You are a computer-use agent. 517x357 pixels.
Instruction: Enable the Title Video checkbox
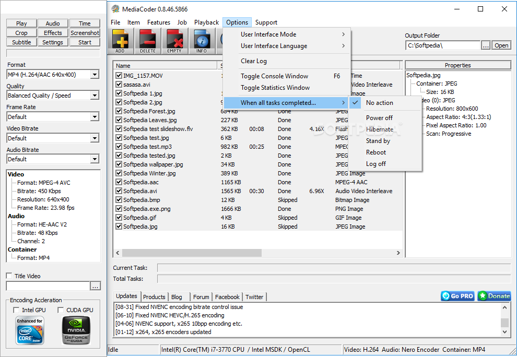[9, 276]
